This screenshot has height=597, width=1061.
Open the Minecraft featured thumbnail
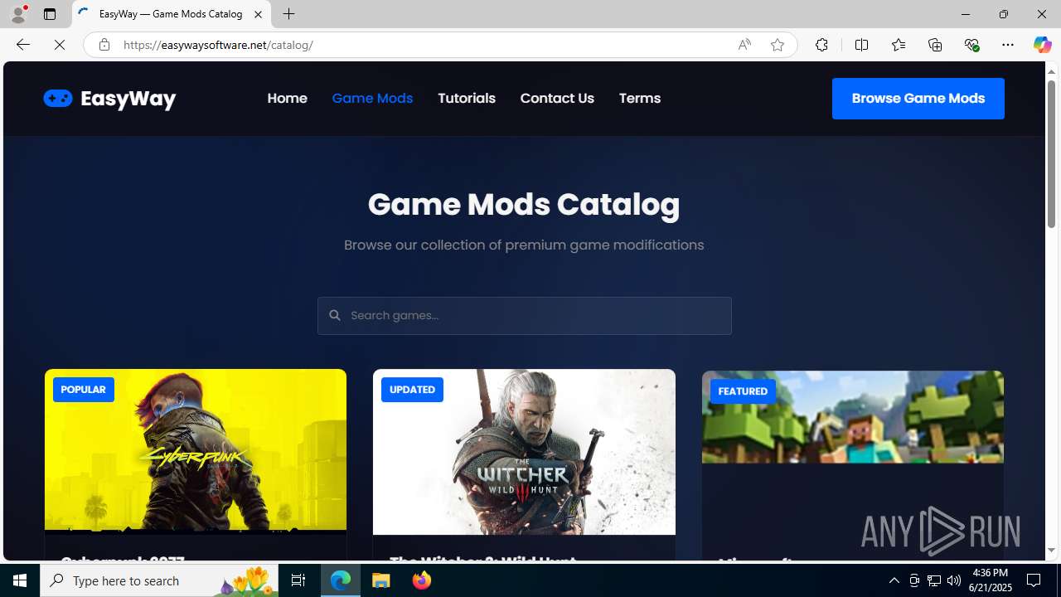(x=853, y=417)
